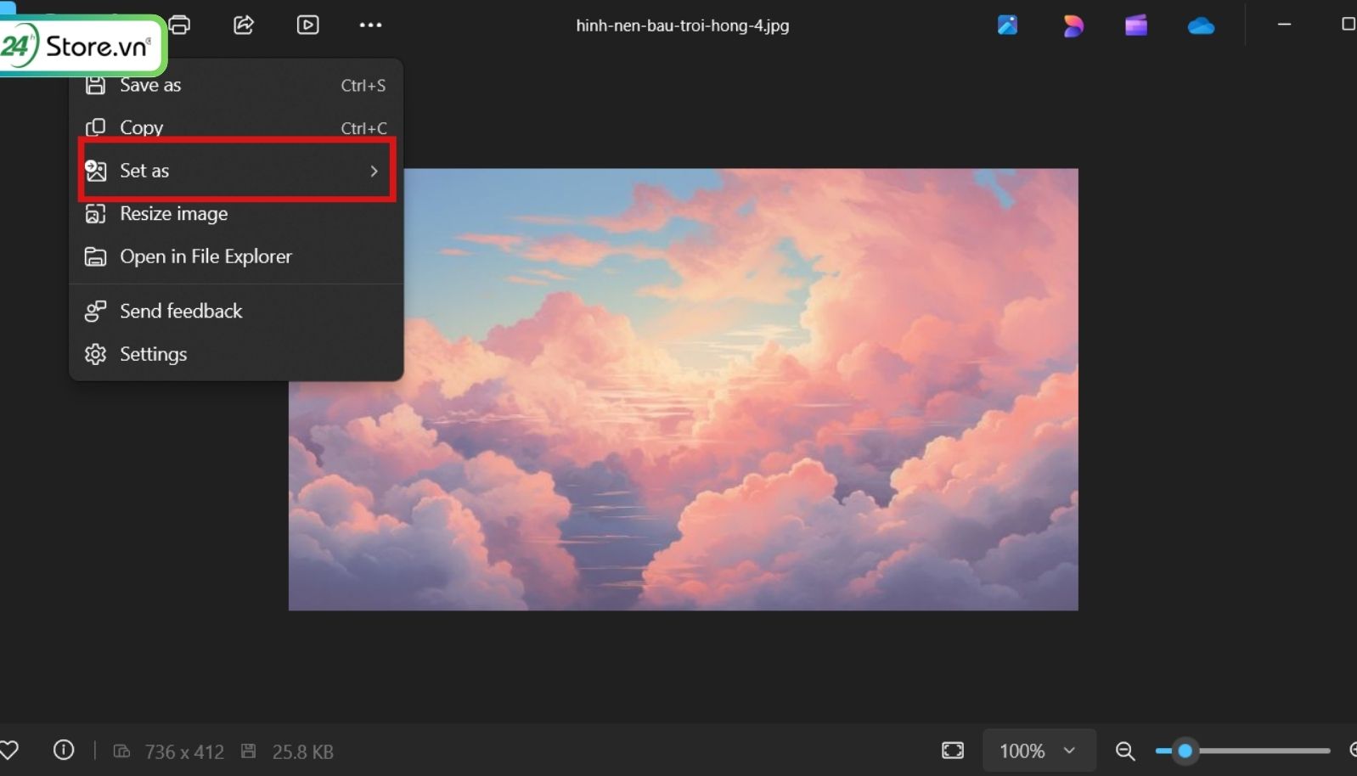Open Settings from the menu

[153, 354]
